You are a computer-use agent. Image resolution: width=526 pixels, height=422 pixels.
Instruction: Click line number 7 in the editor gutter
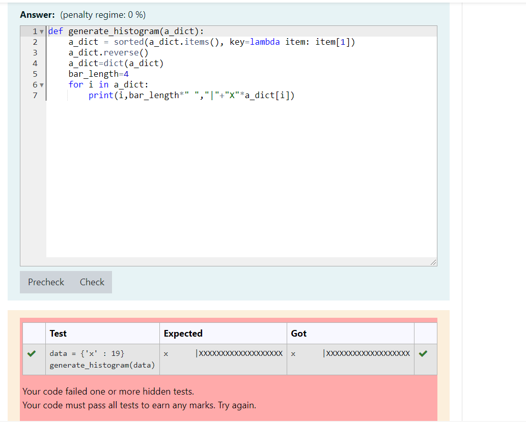(x=35, y=95)
